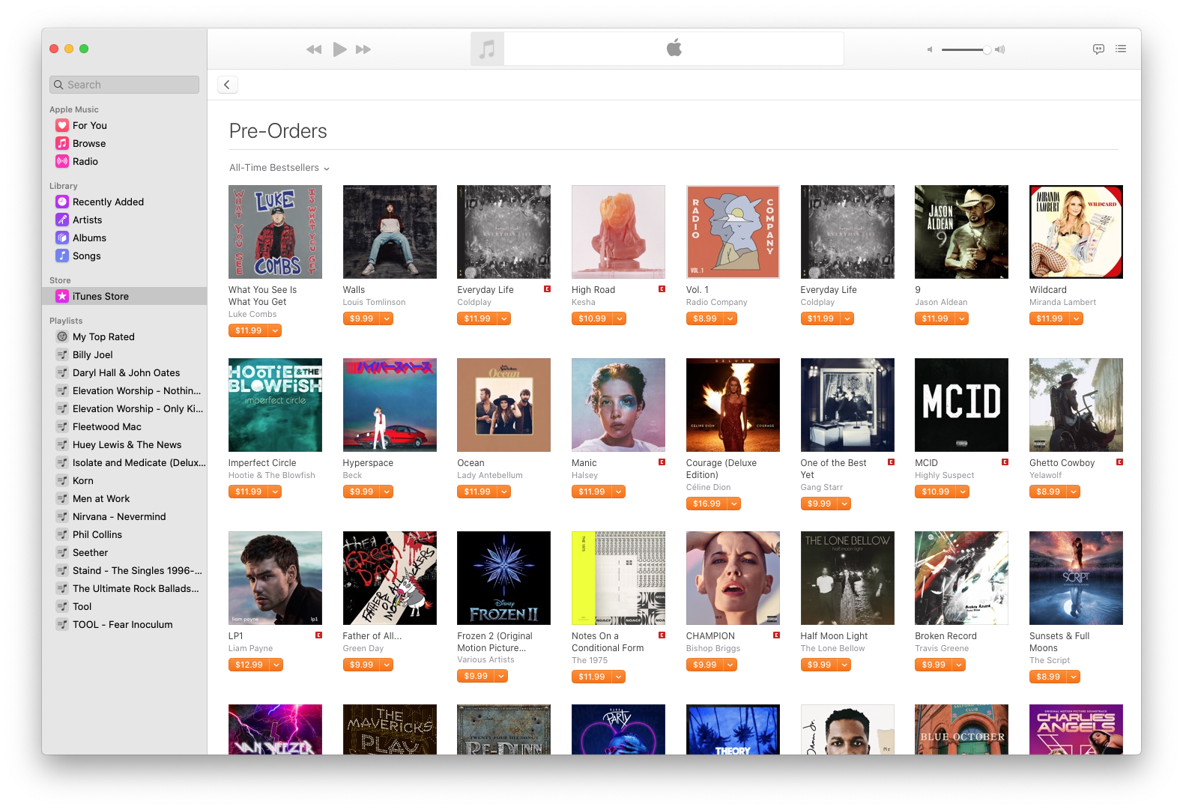Click the rewind previous track button
The height and width of the screenshot is (810, 1183).
tap(314, 49)
